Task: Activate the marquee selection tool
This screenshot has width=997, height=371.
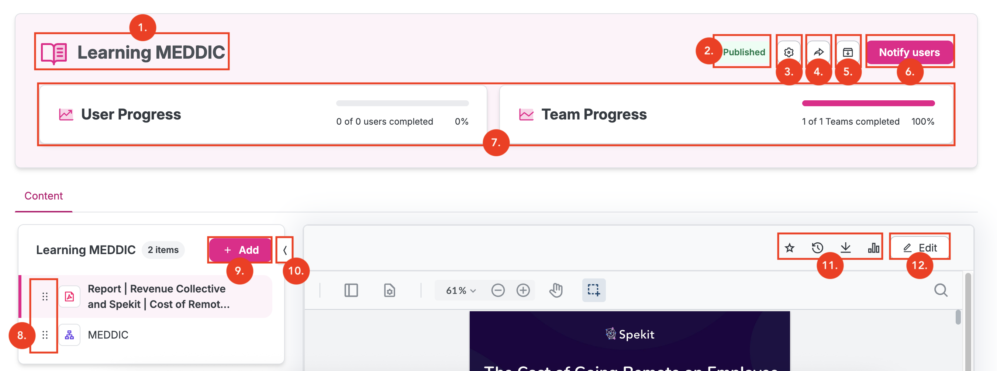Action: tap(593, 290)
